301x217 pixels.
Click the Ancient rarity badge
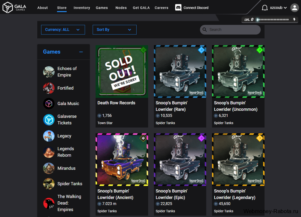click(x=143, y=138)
